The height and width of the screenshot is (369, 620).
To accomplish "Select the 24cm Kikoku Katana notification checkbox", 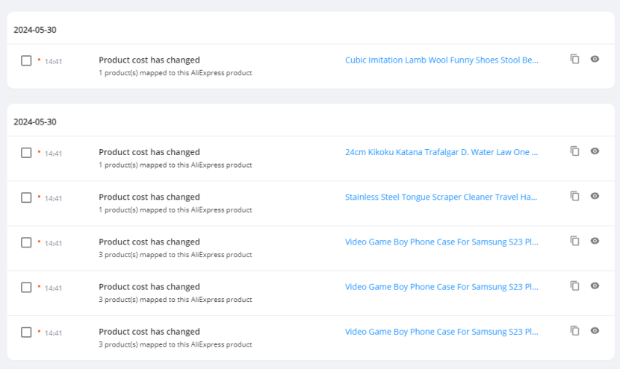I will (26, 153).
